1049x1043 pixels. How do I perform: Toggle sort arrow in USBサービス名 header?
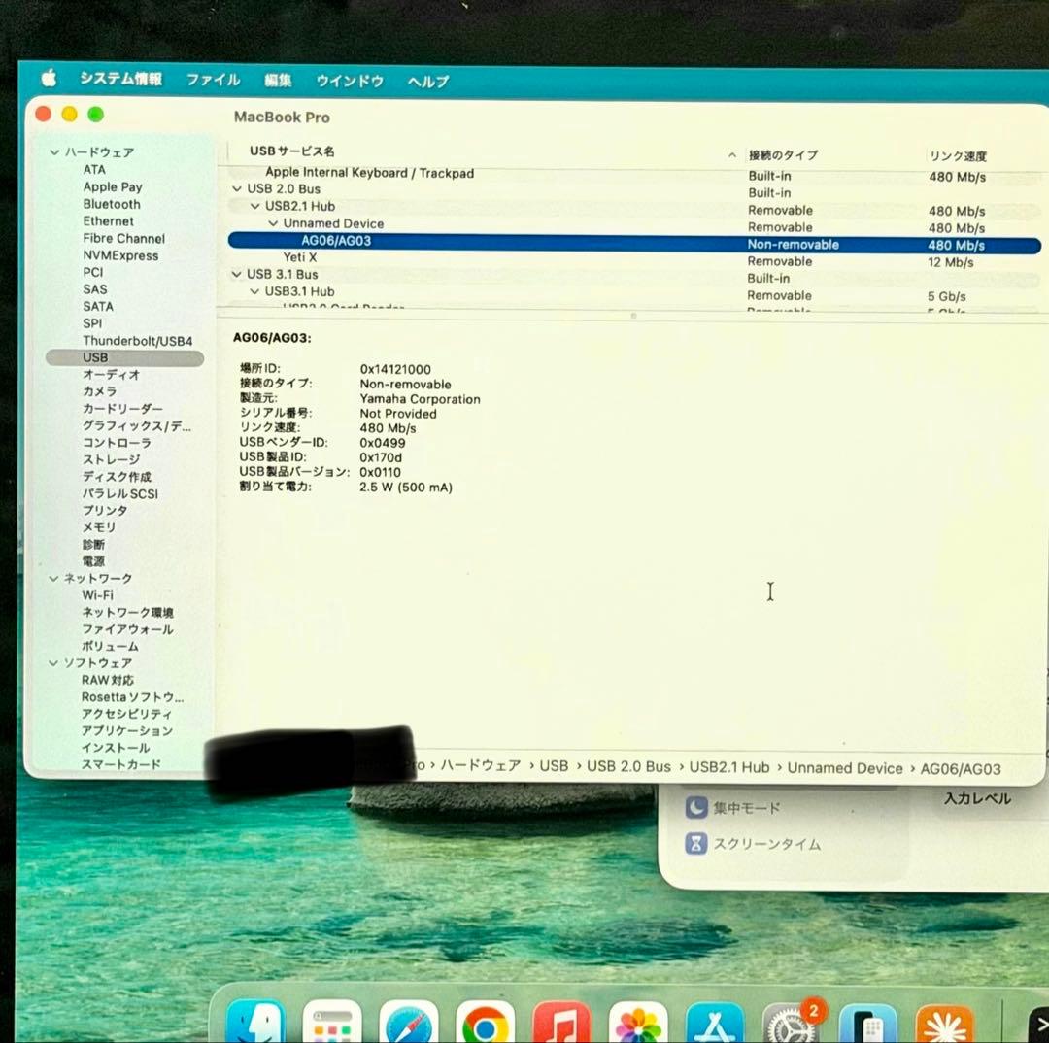click(x=732, y=155)
